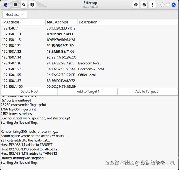This screenshot has width=179, height=170.
Task: Click log line 'Unified sniffing was stopped.'
Action: (22, 158)
